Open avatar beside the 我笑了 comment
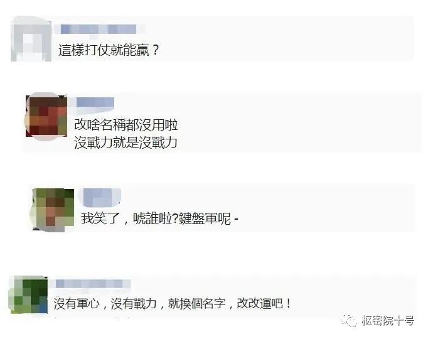 [53, 209]
